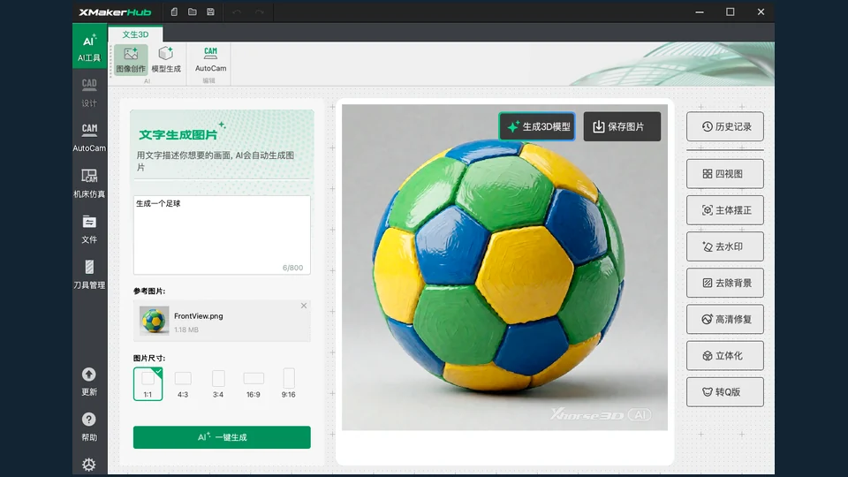
Task: Open the CAD 设计 sidebar section
Action: 89,93
